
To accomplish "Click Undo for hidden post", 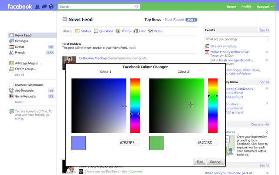I will coord(133,47).
